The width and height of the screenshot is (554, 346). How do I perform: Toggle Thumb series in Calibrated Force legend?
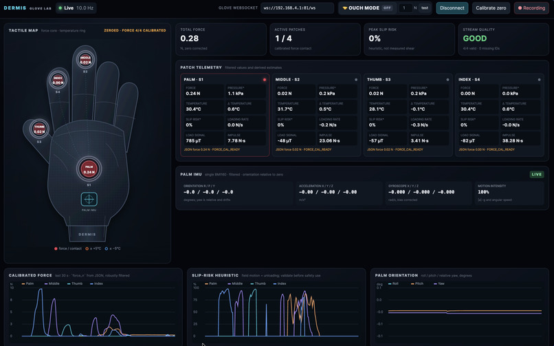point(74,283)
